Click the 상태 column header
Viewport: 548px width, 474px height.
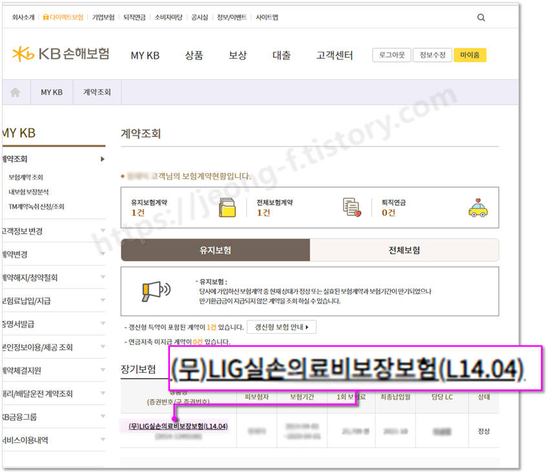click(x=483, y=397)
